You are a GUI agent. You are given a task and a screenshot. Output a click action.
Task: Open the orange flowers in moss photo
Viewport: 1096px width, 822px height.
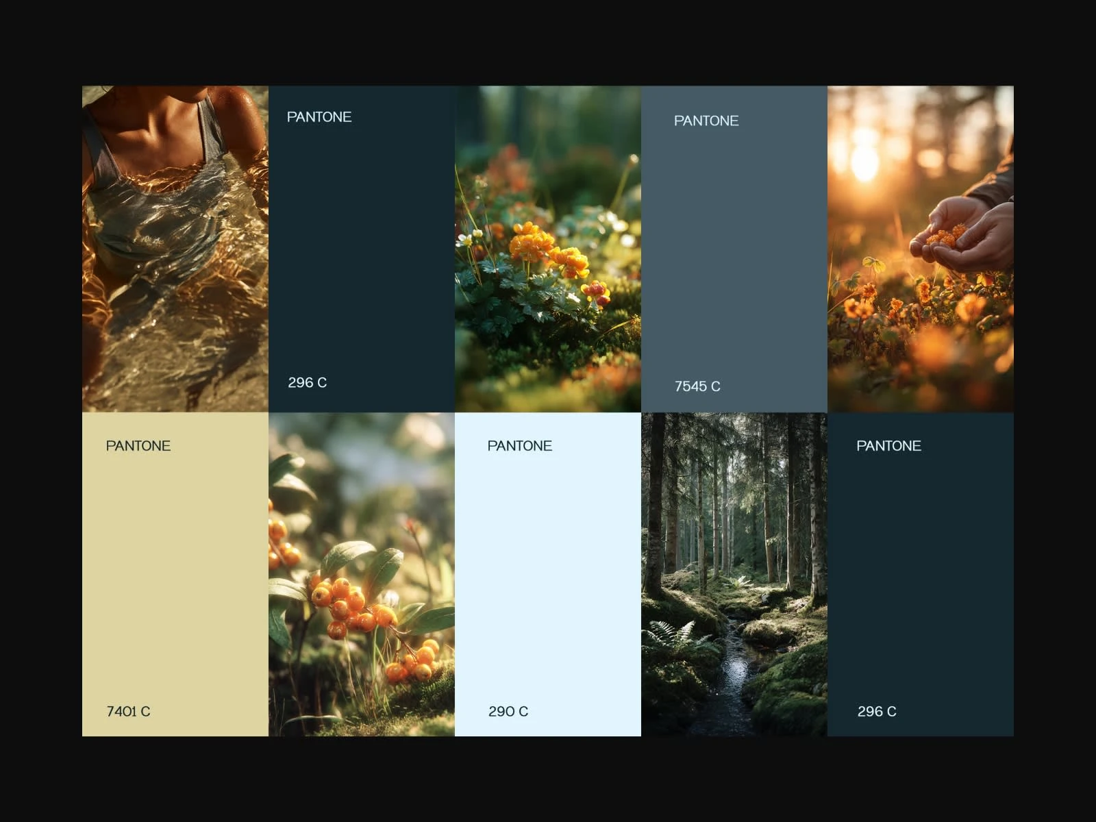548,249
